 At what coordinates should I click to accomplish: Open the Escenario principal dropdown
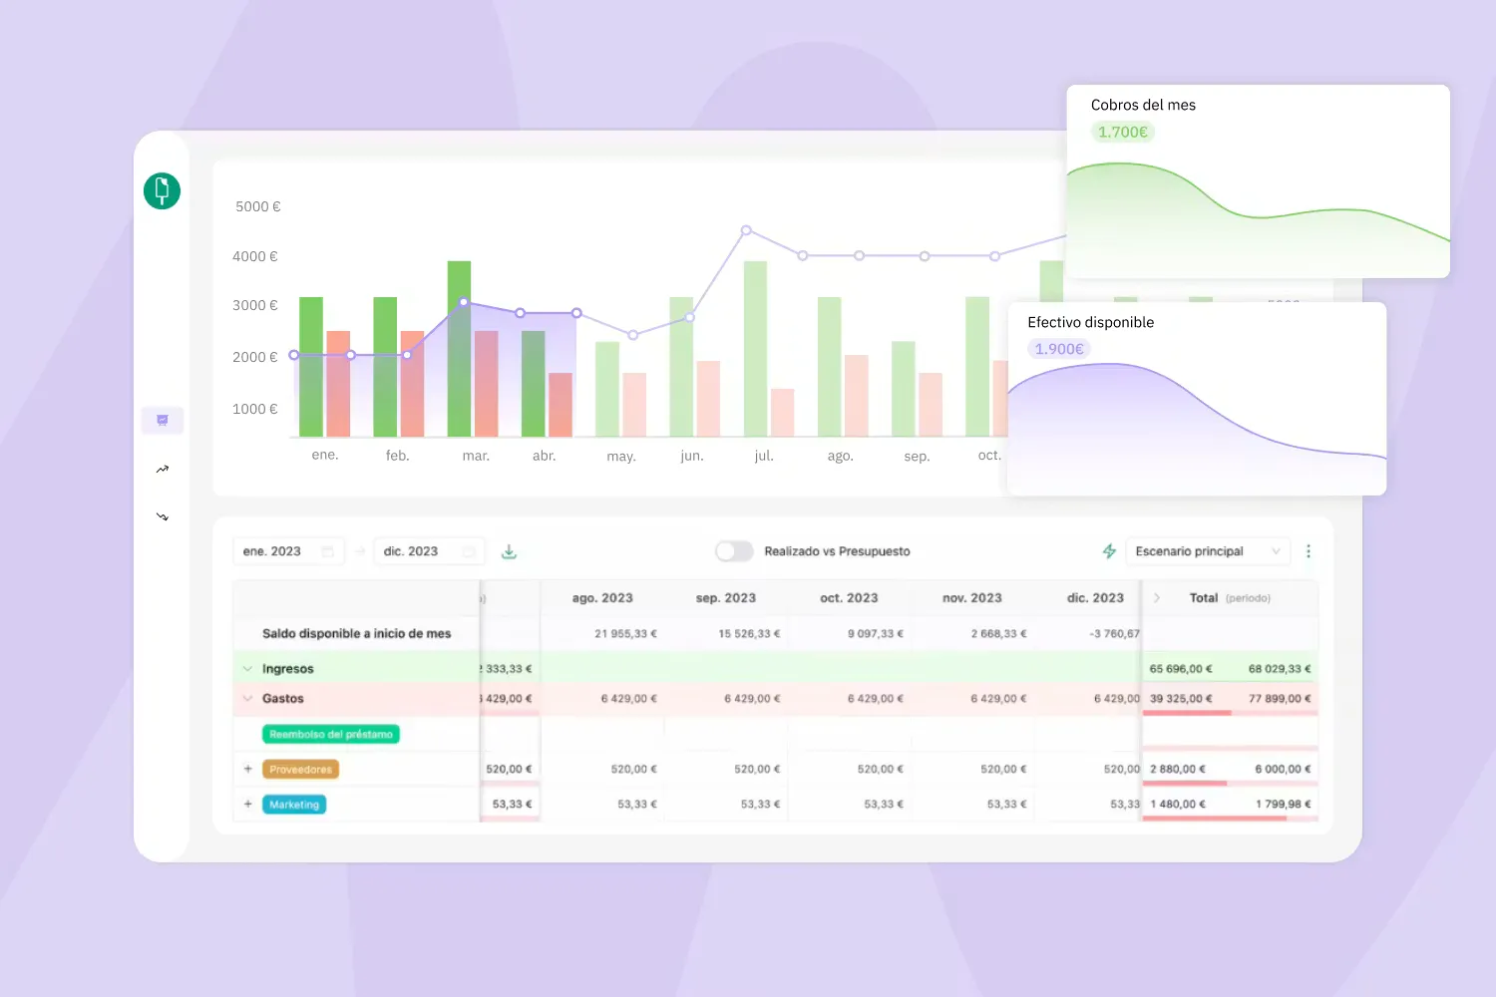(x=1208, y=551)
